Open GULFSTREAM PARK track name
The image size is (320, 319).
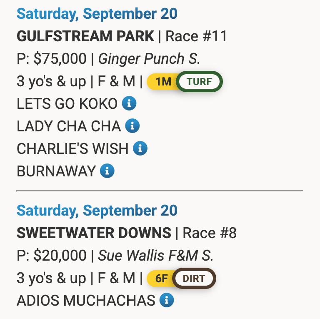tap(85, 36)
